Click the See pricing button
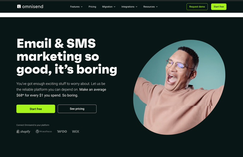 coord(77,109)
